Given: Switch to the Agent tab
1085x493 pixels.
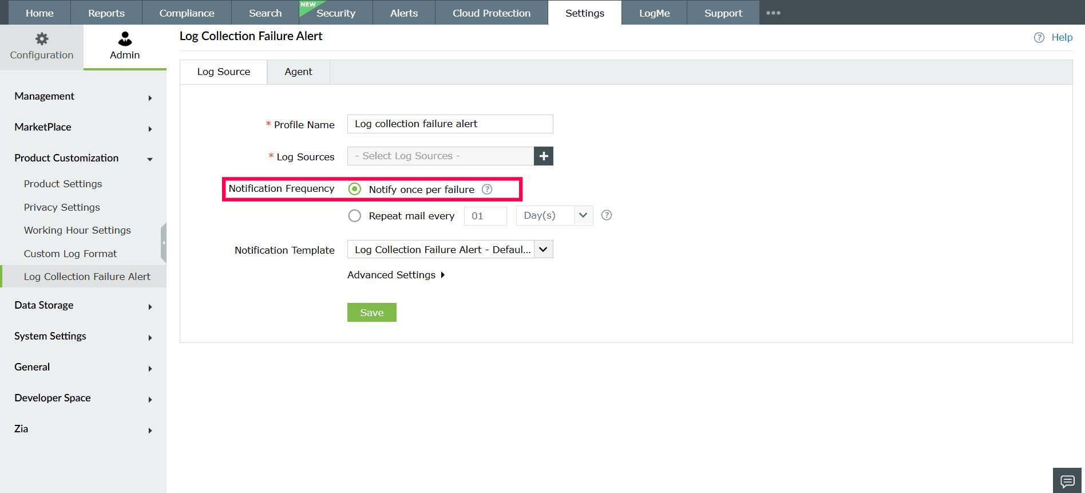Looking at the screenshot, I should tap(298, 72).
